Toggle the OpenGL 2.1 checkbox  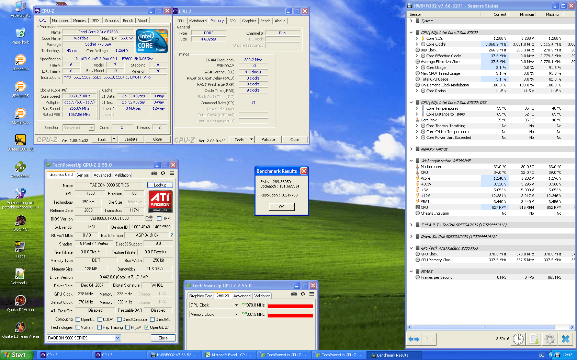click(x=147, y=327)
